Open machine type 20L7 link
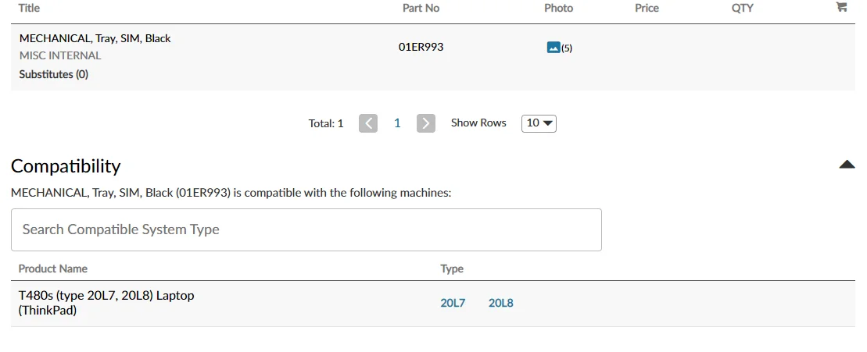The image size is (867, 352). point(453,303)
